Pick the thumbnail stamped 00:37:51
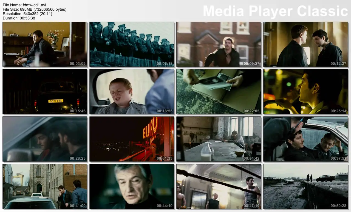 (306, 139)
